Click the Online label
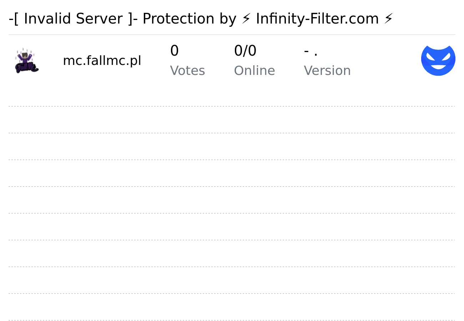This screenshot has height=321, width=464. [x=254, y=71]
